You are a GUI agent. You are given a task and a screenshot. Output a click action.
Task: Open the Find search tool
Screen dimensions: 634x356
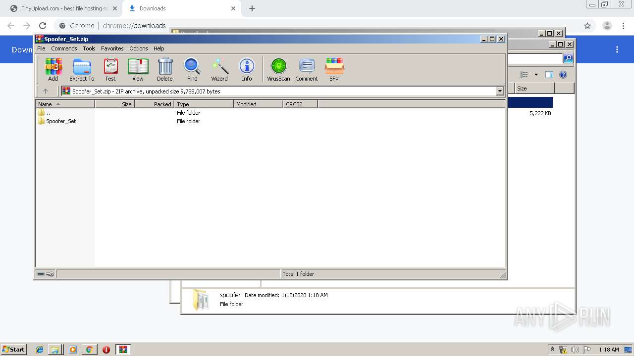(192, 69)
